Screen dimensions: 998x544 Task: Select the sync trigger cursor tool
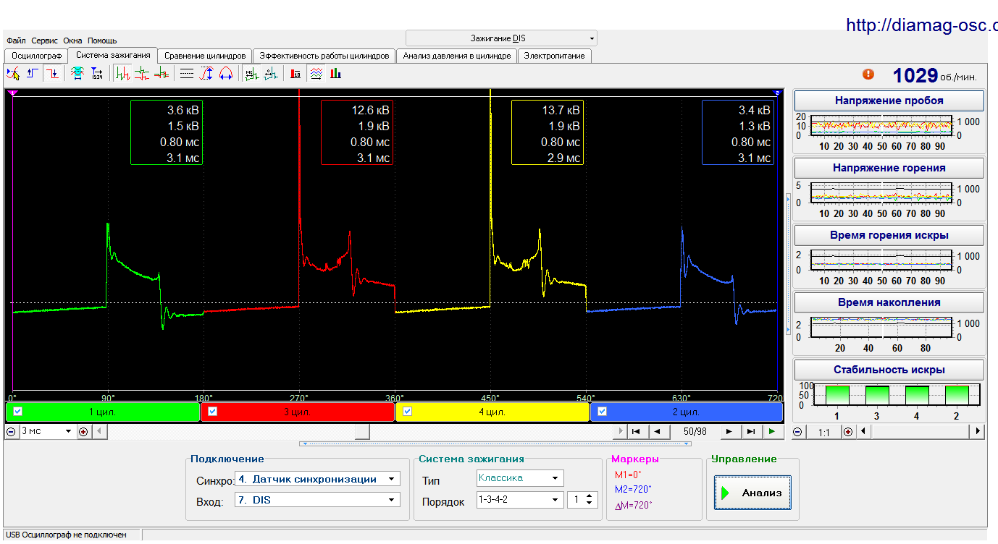point(14,73)
